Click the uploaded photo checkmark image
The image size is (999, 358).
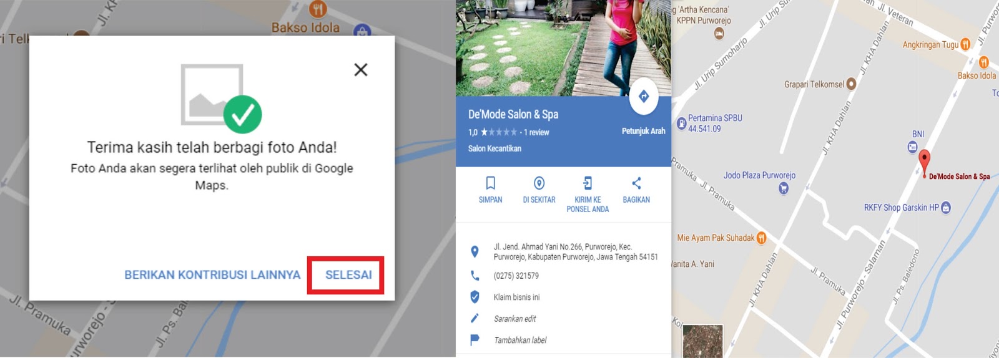pos(221,98)
